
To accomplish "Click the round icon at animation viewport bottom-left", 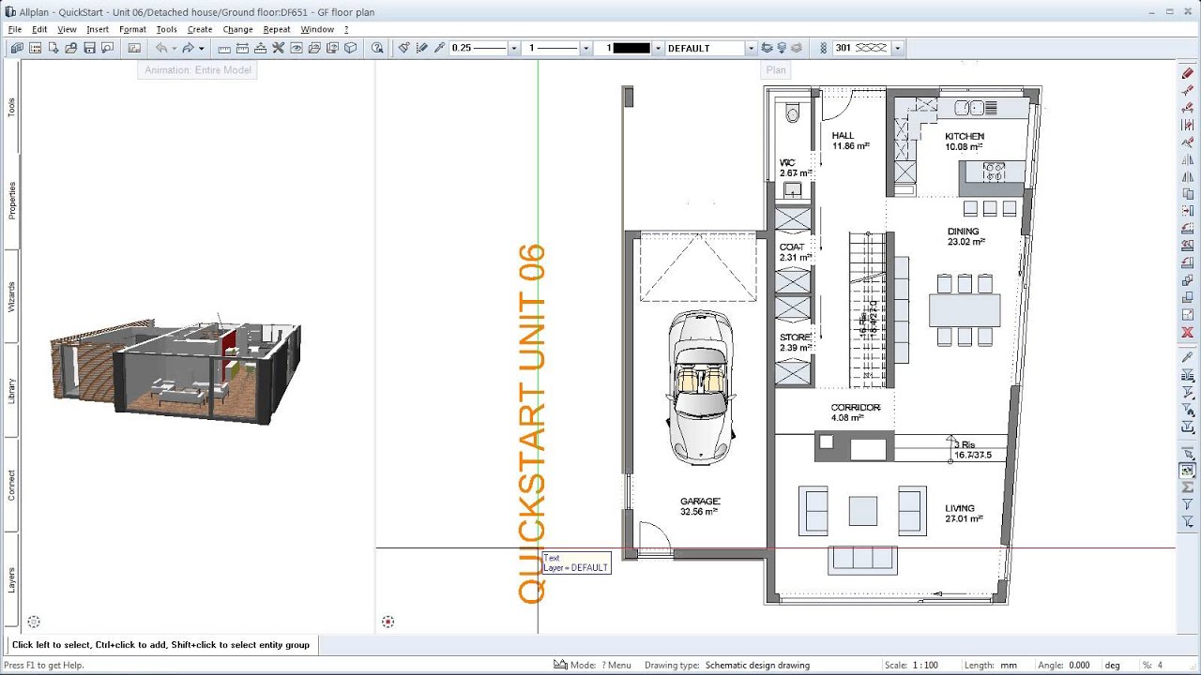I will (x=34, y=622).
